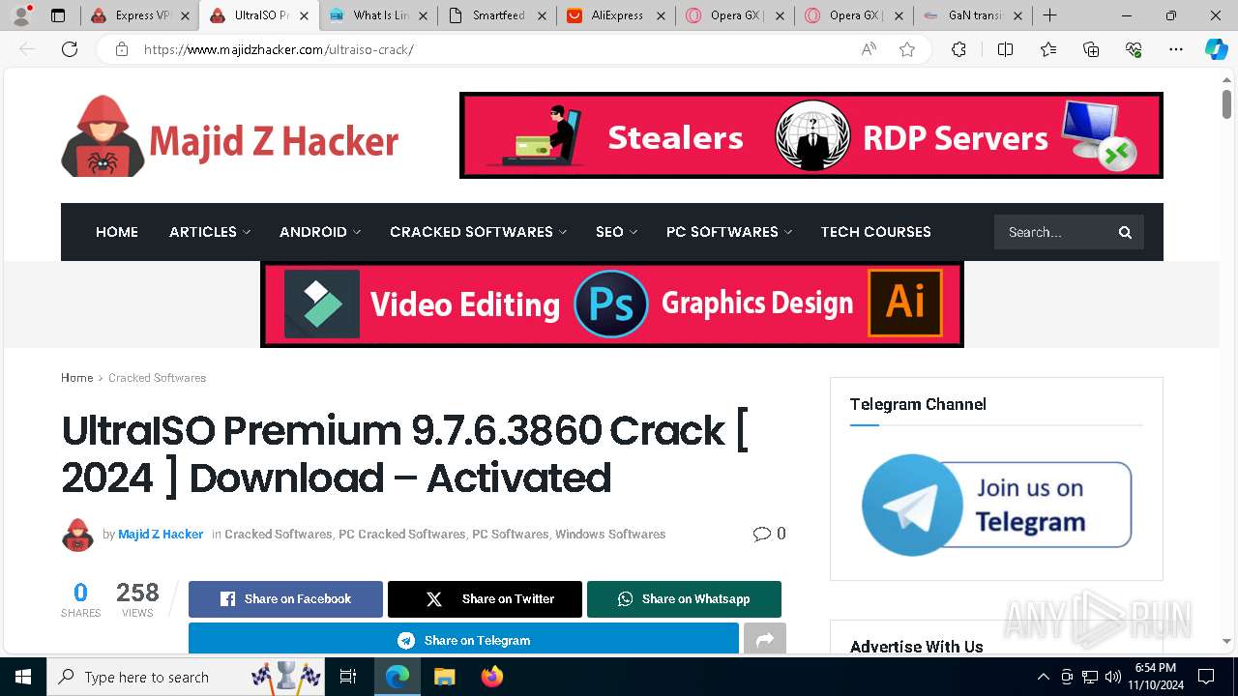Open the Join us on Telegram banner
Image resolution: width=1238 pixels, height=696 pixels.
coord(996,506)
